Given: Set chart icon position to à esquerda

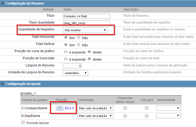Looking at the screenshot, I should (x=66, y=52).
